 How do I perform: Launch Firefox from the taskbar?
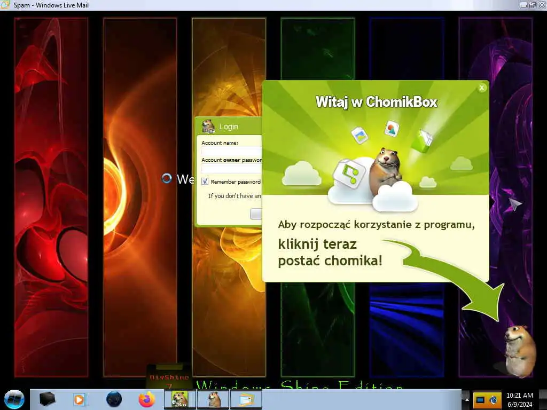[x=147, y=399]
